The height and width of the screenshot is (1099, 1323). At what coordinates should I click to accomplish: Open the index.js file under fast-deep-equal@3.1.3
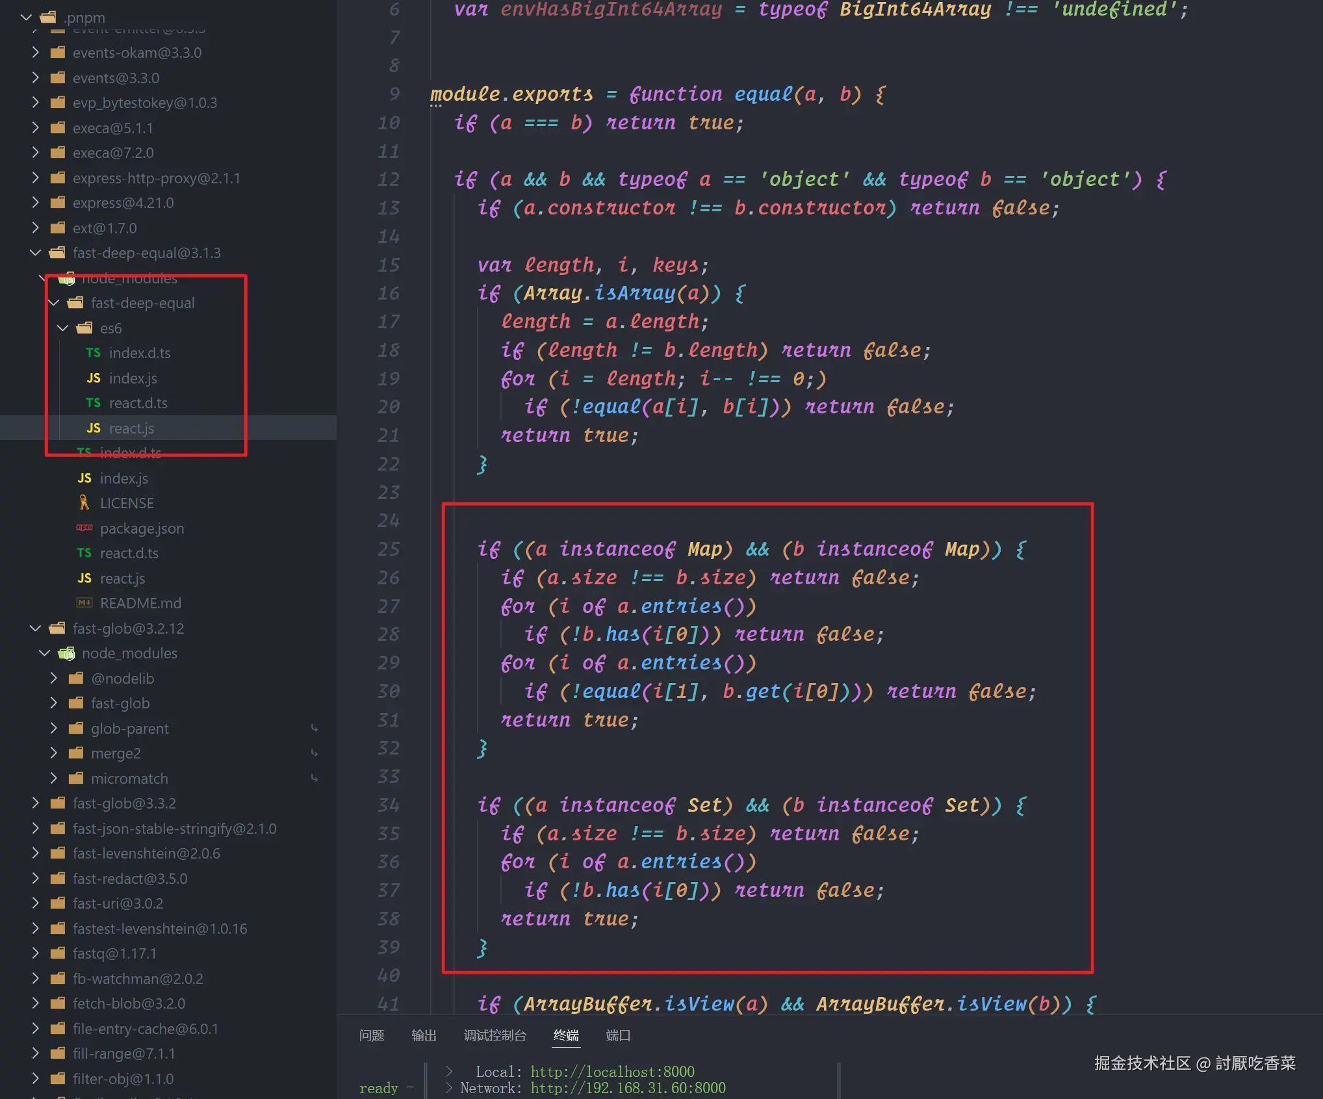[x=123, y=478]
